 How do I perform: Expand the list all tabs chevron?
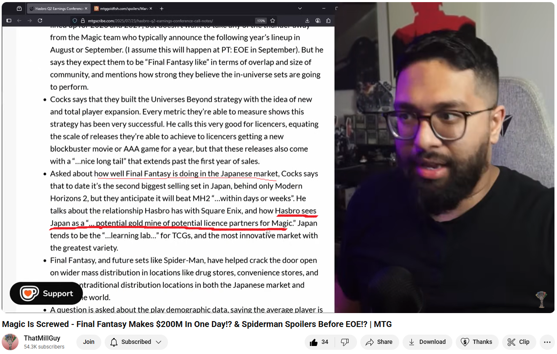point(300,8)
